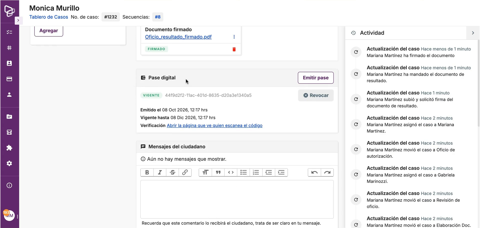Screen dimensions: 480x228
Task: Change text size heading format
Action: click(205, 172)
